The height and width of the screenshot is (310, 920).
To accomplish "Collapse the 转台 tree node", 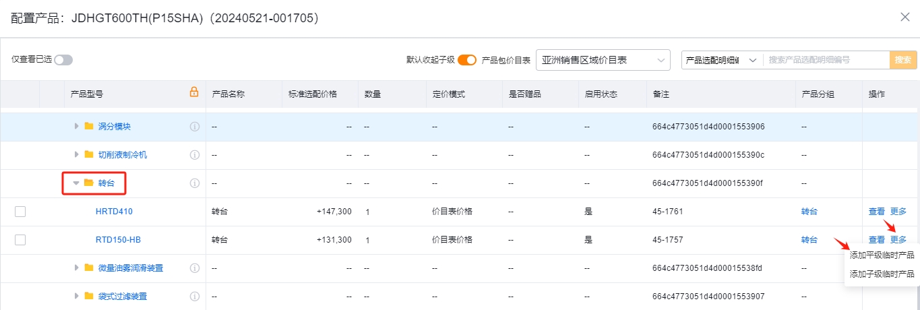I will (77, 183).
